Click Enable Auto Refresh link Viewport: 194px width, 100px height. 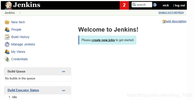[x=171, y=13]
